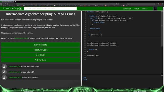This screenshot has height=92, width=164.
Task: Click the freeCodeCamp logo
Action: pyautogui.click(x=13, y=8)
